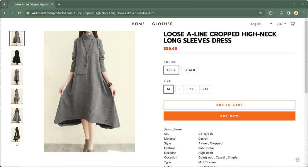Choose size XL
This screenshot has width=308, height=167.
191,89
